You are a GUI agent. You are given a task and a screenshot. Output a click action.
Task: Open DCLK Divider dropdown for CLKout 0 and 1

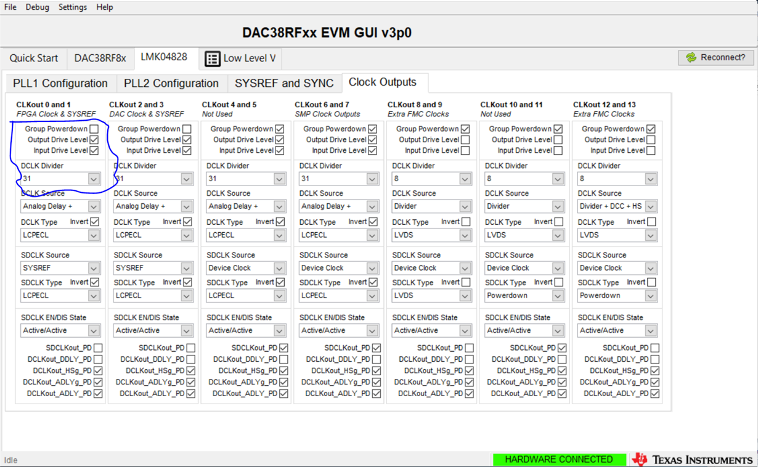60,179
